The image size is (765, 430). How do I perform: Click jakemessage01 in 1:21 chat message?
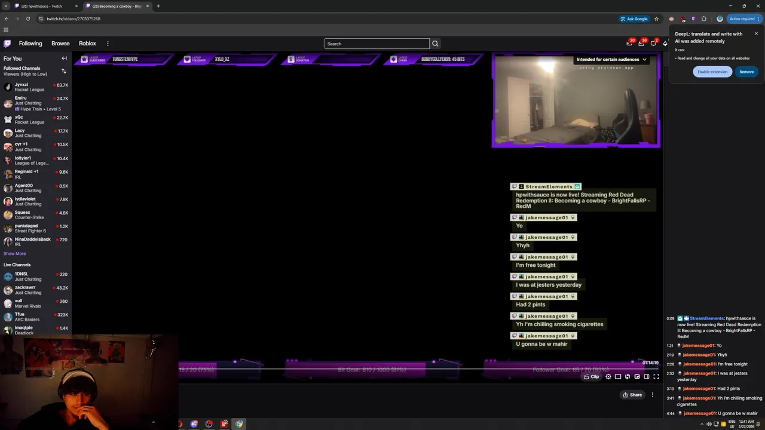point(698,346)
